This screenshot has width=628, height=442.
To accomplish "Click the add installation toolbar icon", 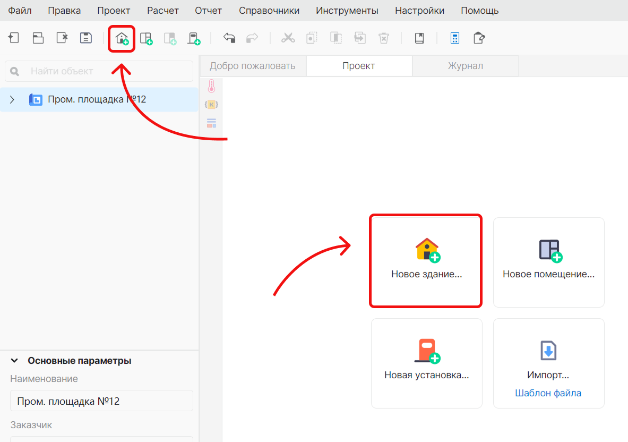I will [194, 38].
